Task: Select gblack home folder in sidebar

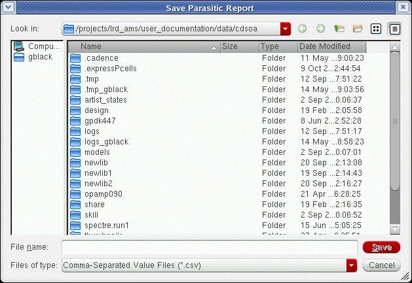Action: coord(33,57)
